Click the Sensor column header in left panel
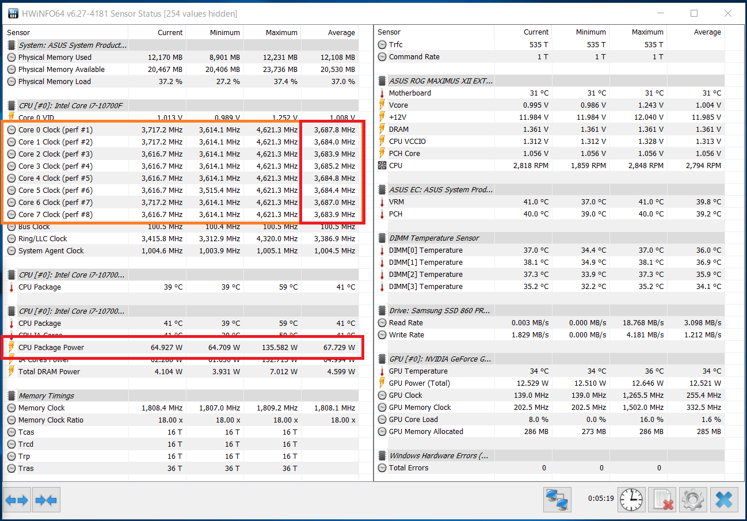 click(66, 32)
